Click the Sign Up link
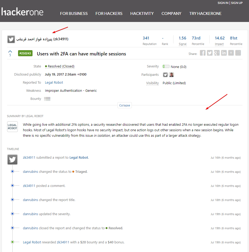Image resolution: width=249 pixels, height=252 pixels. click(x=237, y=3)
